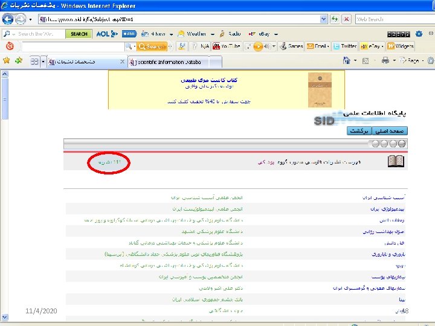Open the recent pages dropdown next to Forward
Viewport: 435px width, 326px height.
coord(30,19)
